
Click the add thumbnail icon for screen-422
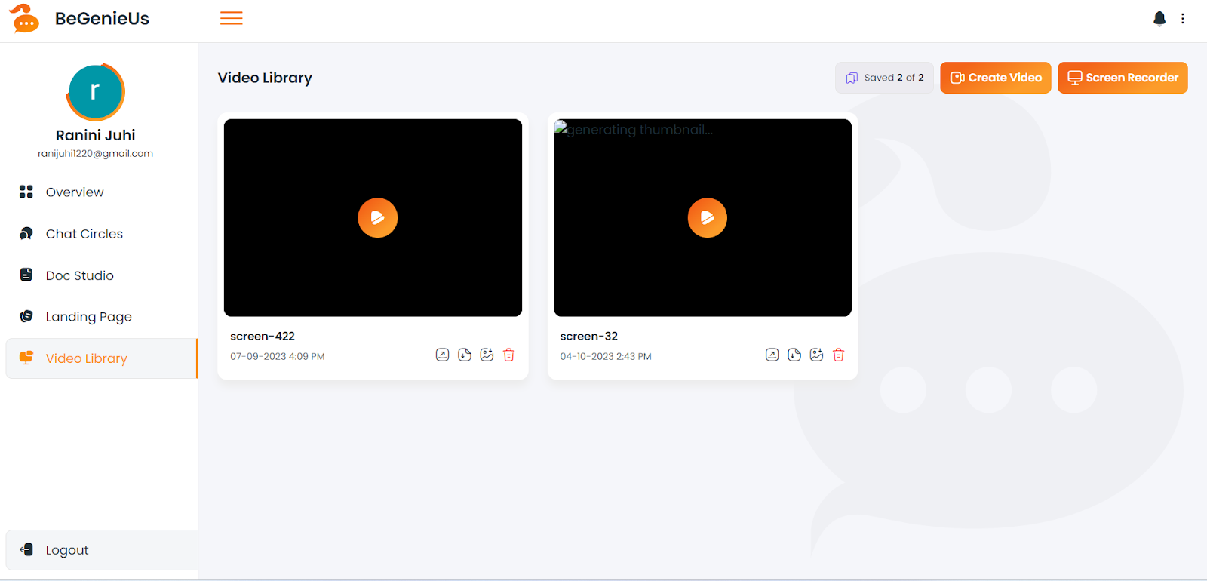coord(487,355)
